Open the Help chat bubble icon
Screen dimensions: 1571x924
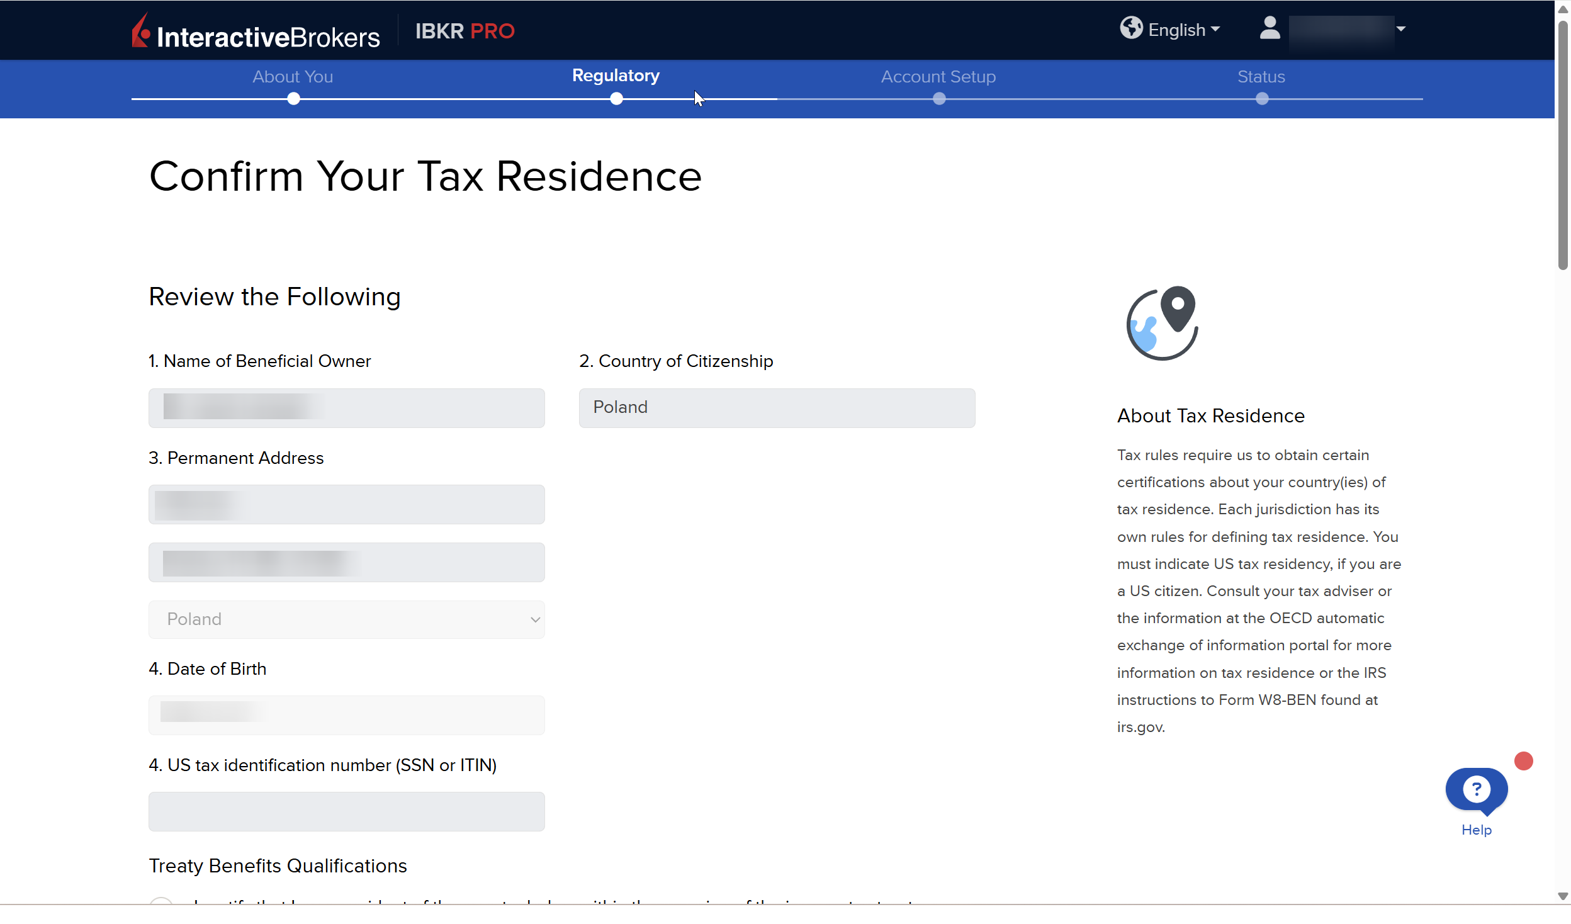tap(1476, 789)
